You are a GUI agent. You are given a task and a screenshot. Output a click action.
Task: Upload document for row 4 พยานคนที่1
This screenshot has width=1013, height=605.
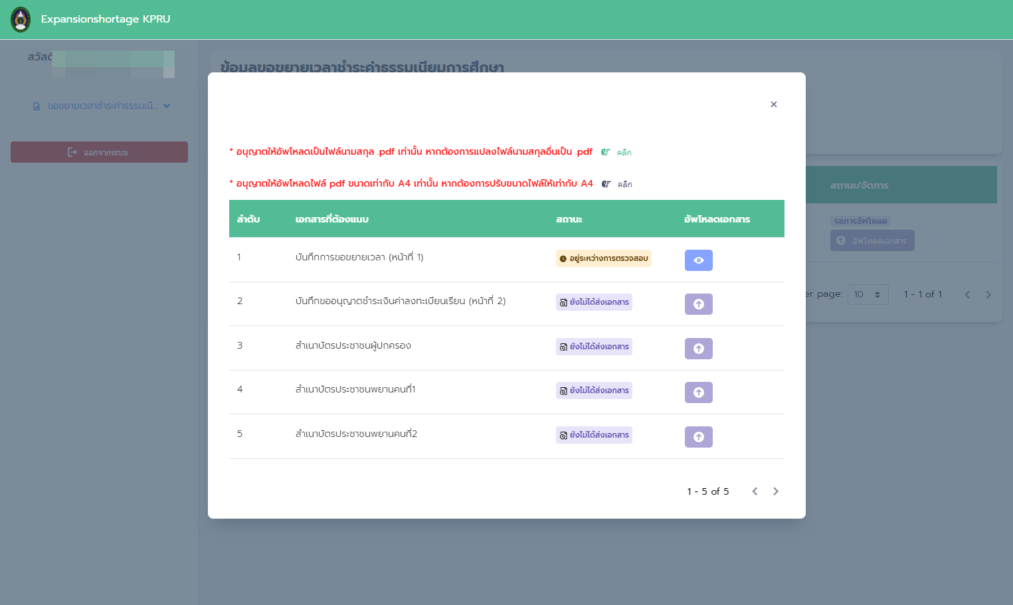(698, 392)
